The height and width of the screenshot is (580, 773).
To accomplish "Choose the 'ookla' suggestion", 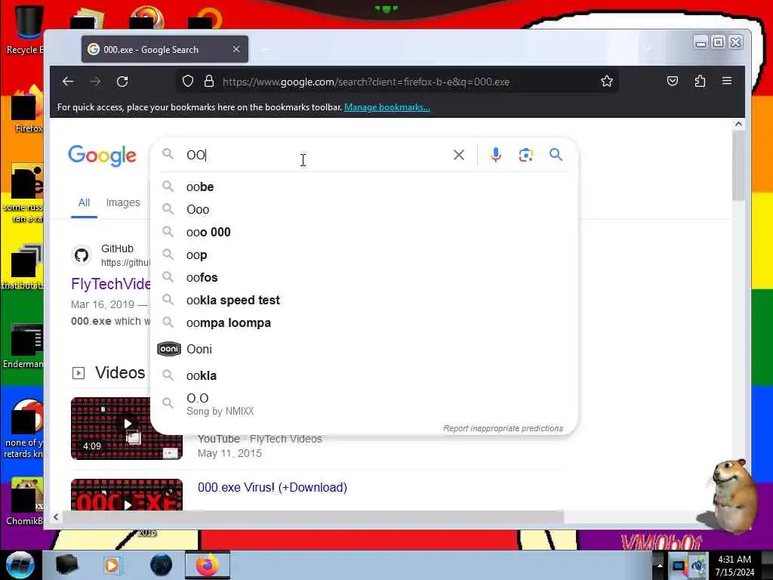I will coord(365,376).
